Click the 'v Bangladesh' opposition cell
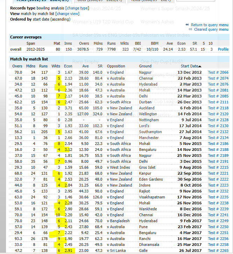 [118, 221]
